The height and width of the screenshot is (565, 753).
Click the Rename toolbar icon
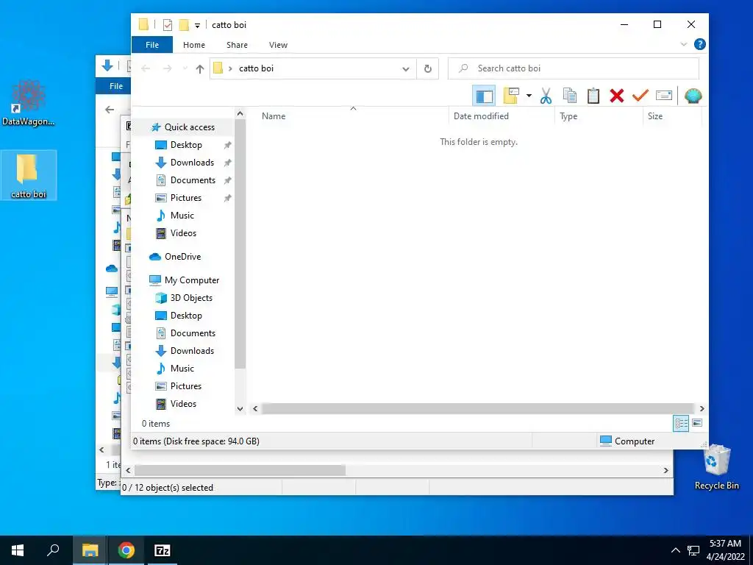pyautogui.click(x=664, y=96)
